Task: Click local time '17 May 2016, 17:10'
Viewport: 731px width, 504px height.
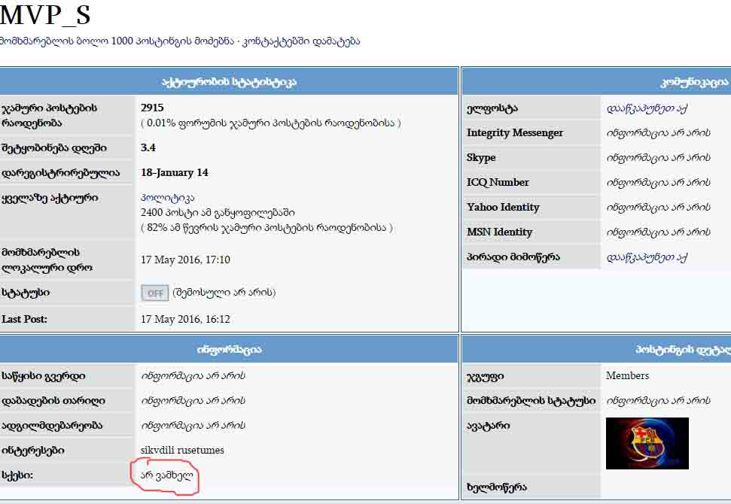Action: [185, 260]
